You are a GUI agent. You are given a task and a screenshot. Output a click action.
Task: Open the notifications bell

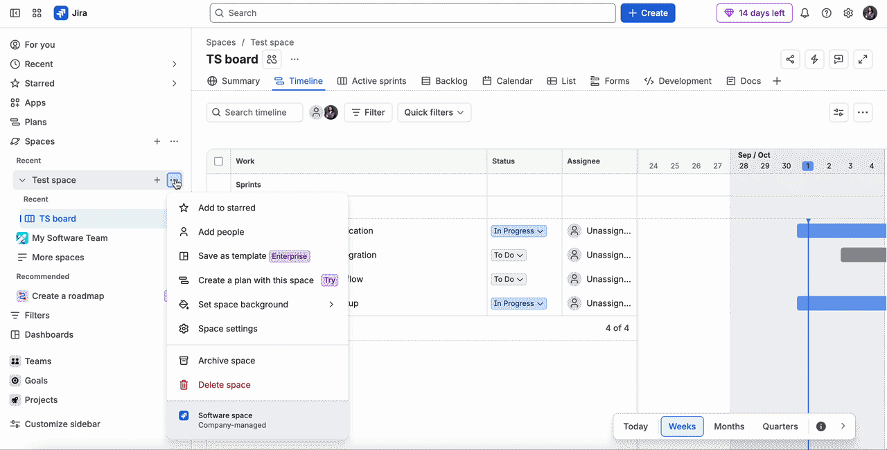[x=805, y=13]
